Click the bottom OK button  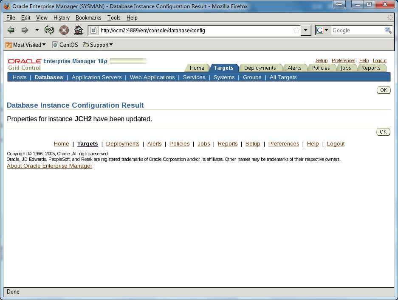pos(383,131)
